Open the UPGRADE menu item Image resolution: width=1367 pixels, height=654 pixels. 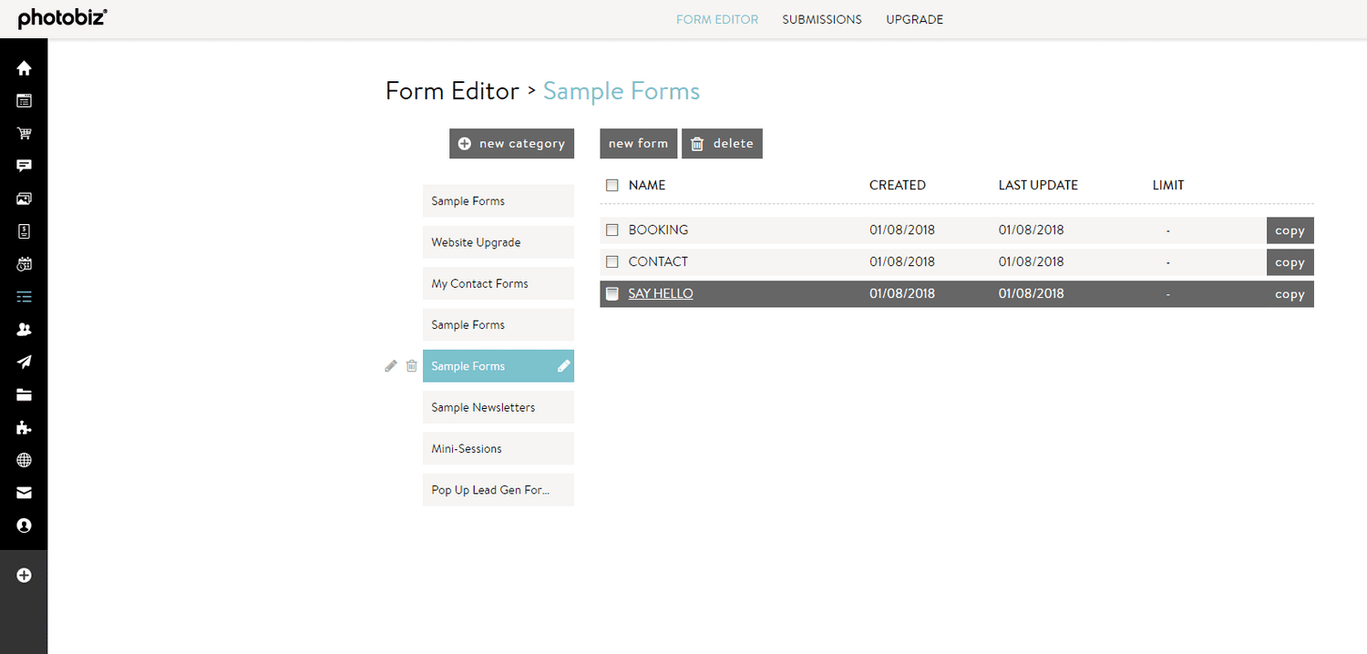tap(914, 19)
